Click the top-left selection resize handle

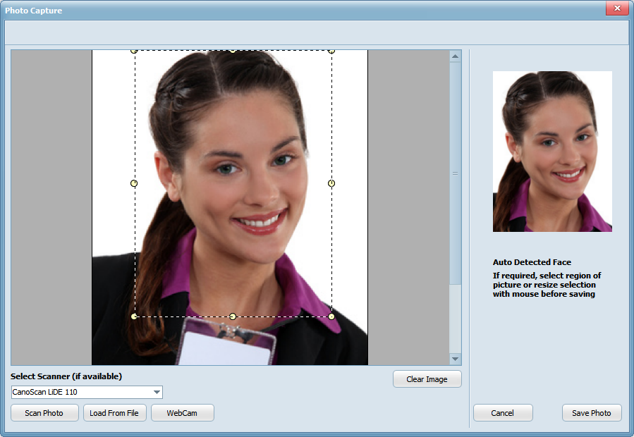(134, 51)
